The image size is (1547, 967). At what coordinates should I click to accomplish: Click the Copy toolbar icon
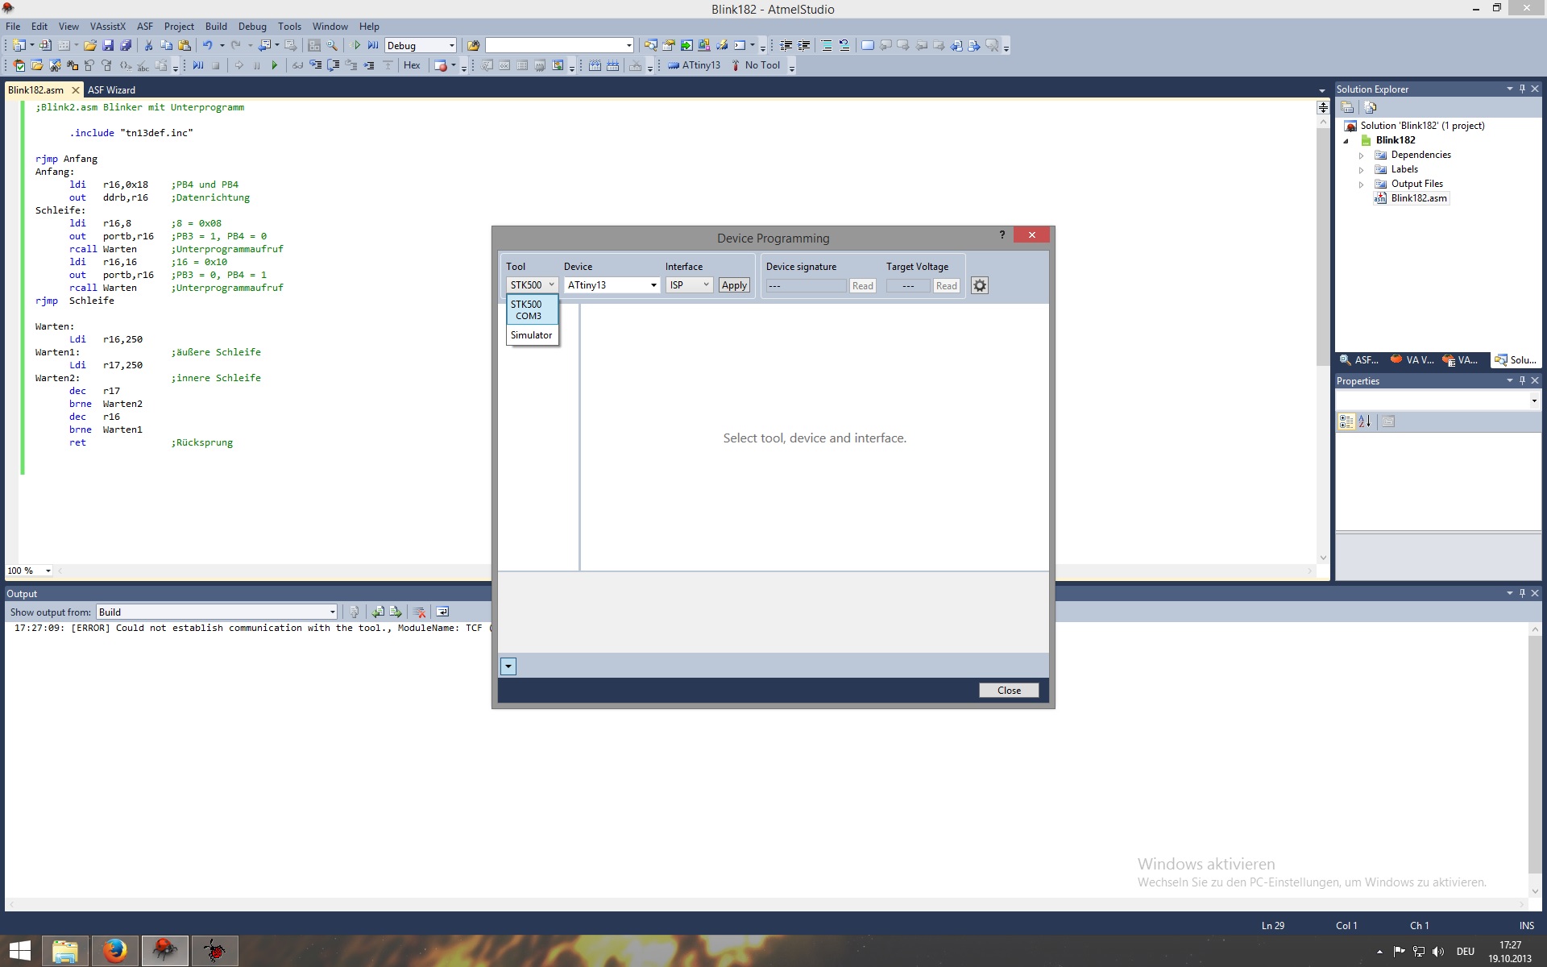click(x=166, y=46)
